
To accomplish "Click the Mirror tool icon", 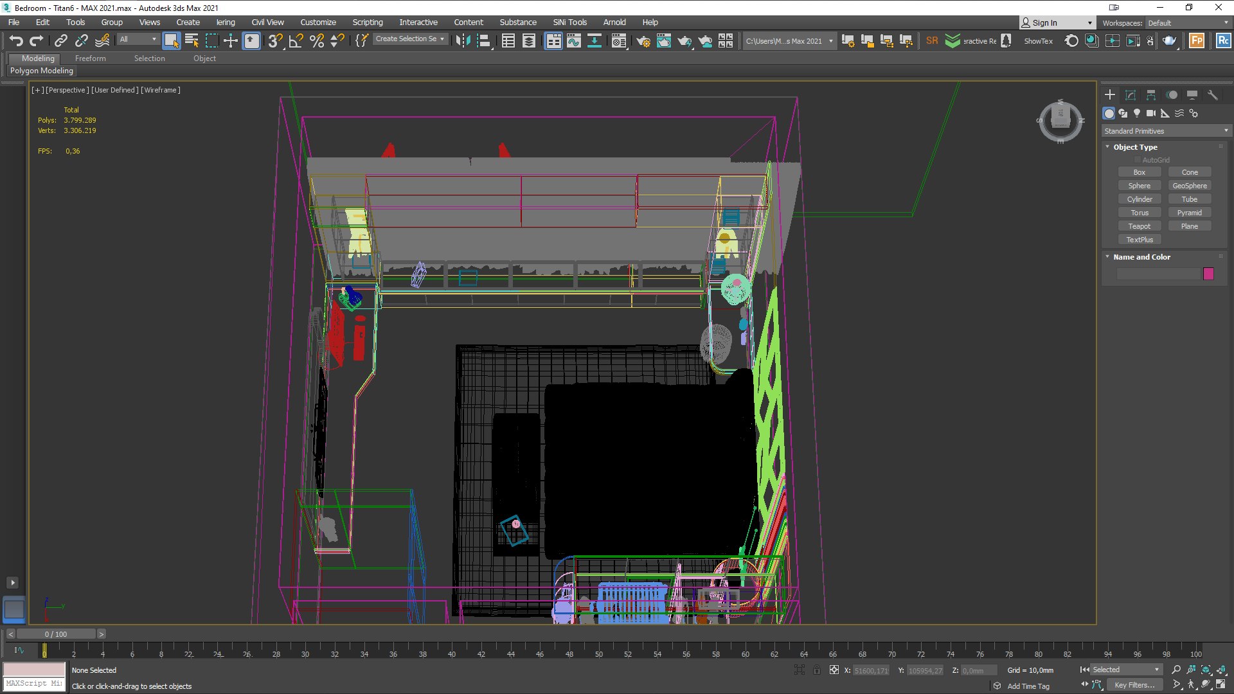I will pyautogui.click(x=463, y=41).
